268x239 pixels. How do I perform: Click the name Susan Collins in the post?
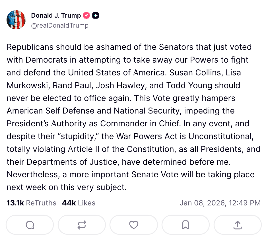195,73
